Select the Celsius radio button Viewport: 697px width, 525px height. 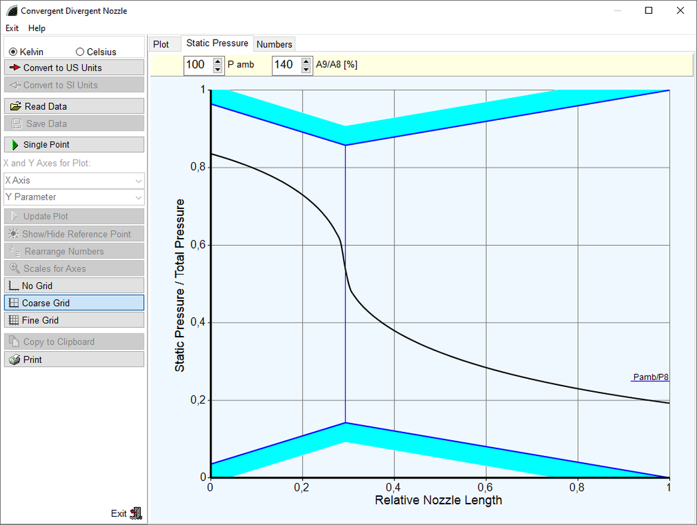coord(80,52)
